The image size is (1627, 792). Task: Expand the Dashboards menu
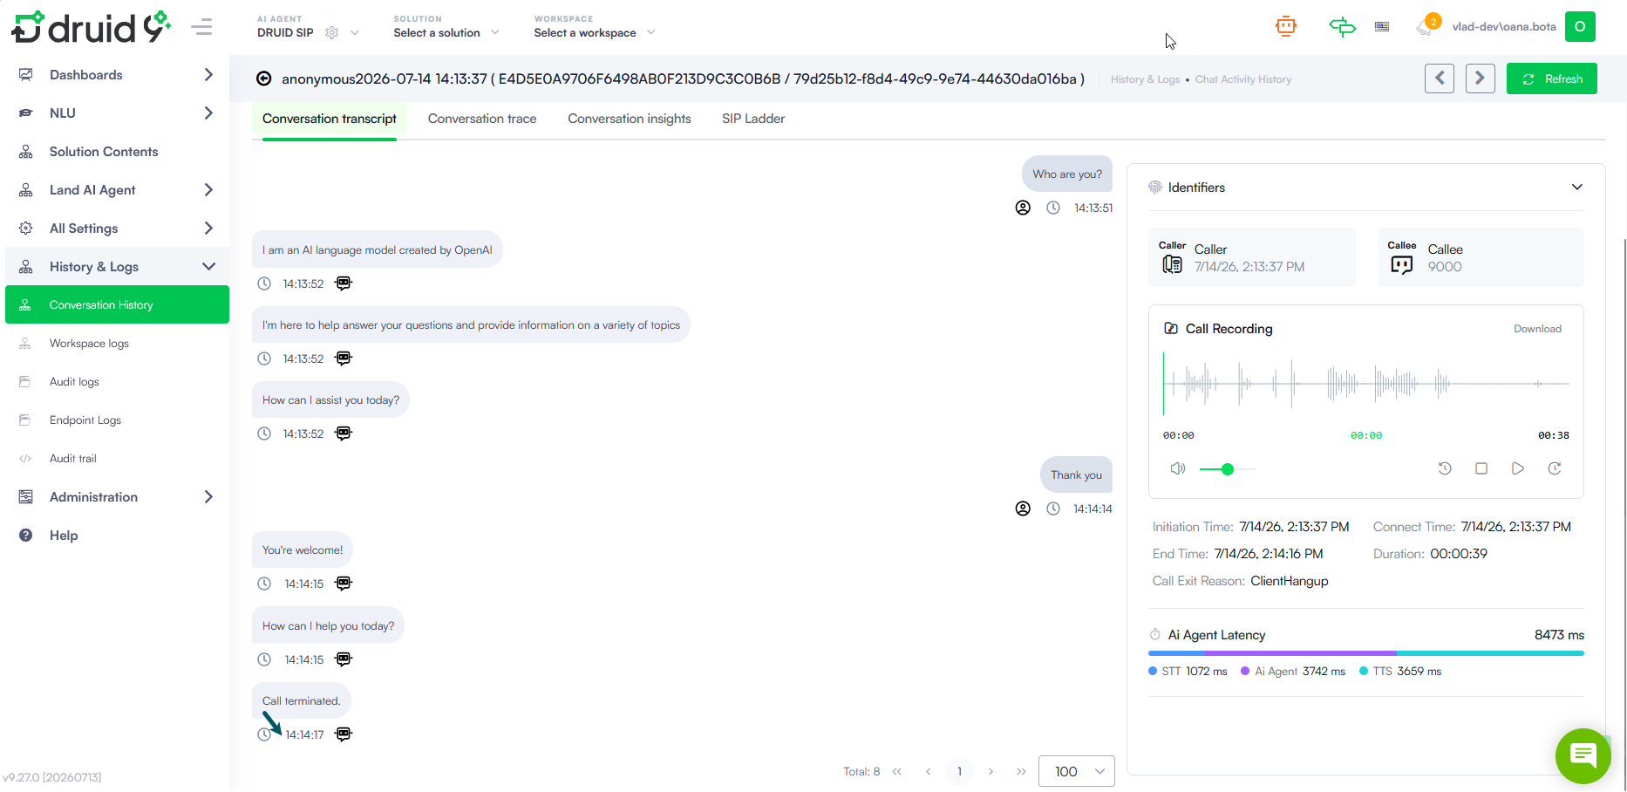click(117, 75)
